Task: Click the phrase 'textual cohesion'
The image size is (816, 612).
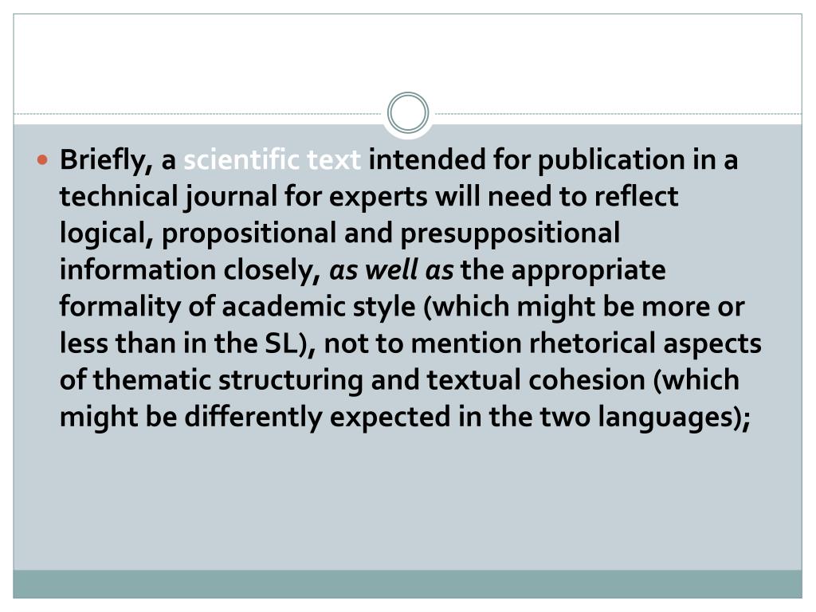Action: point(536,380)
